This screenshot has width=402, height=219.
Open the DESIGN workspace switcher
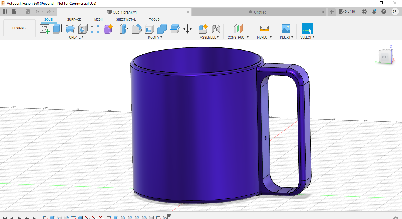pyautogui.click(x=19, y=28)
